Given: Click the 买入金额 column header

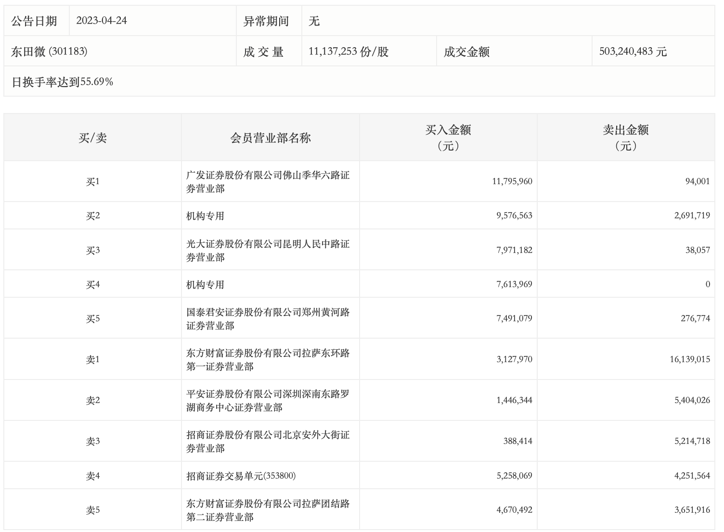Looking at the screenshot, I should 448,138.
